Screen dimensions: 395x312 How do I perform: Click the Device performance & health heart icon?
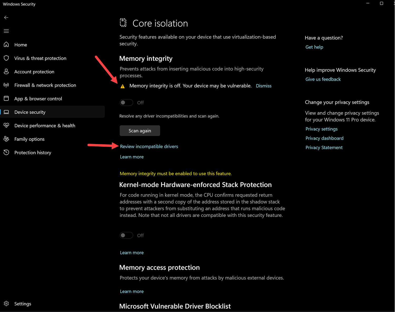[6, 125]
